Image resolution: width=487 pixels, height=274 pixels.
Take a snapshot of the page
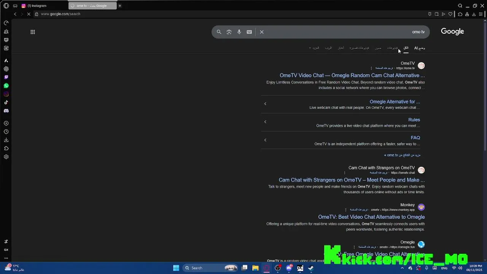(x=436, y=14)
